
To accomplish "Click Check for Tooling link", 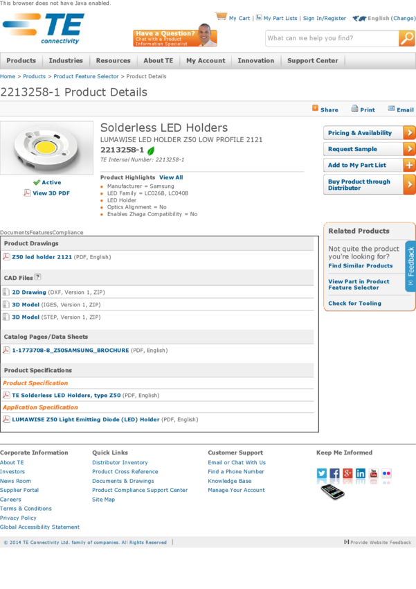I will pyautogui.click(x=354, y=303).
